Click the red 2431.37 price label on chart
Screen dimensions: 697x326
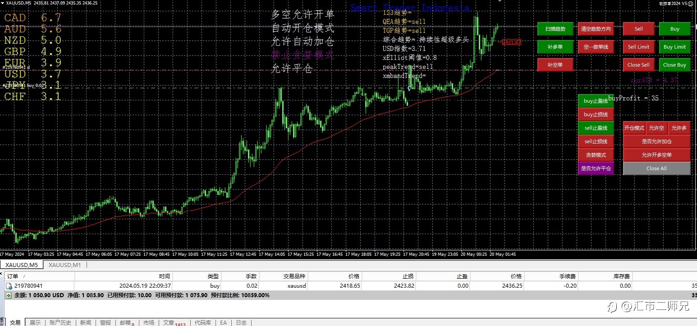tap(512, 42)
